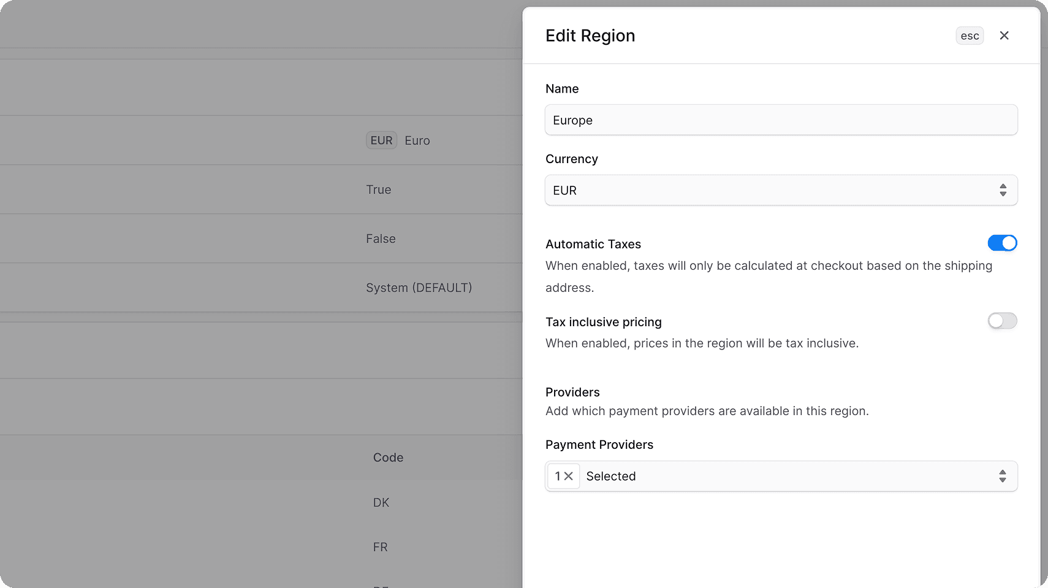Viewport: 1048px width, 588px height.
Task: Click the DK country code row
Action: (381, 502)
